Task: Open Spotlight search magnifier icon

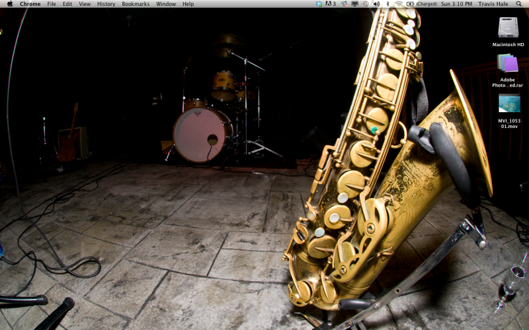Action: click(518, 4)
